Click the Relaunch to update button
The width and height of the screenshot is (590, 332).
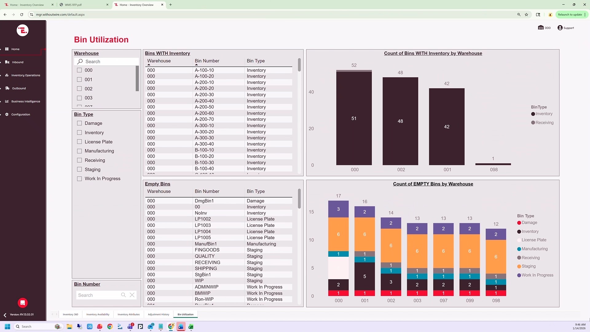[x=570, y=14]
